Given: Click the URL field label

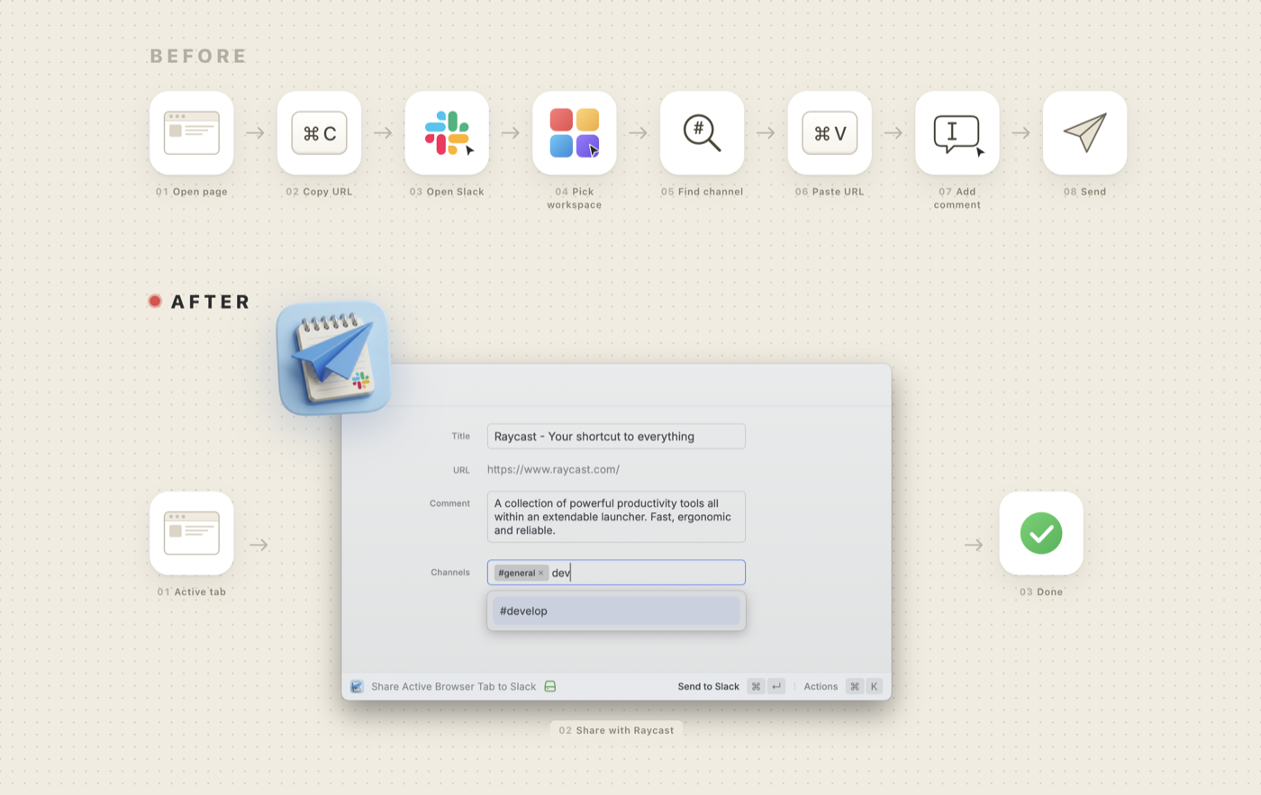Looking at the screenshot, I should (461, 470).
